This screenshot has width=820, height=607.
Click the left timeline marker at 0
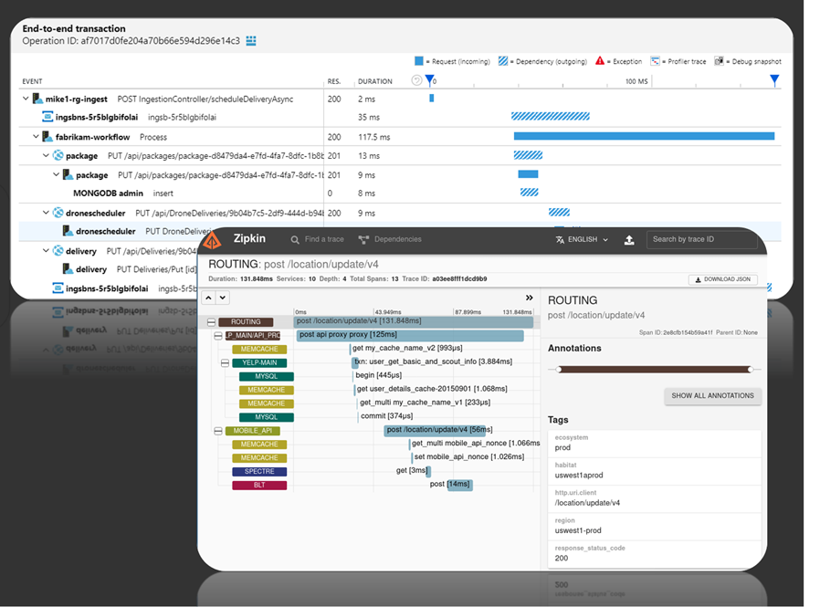(x=429, y=80)
